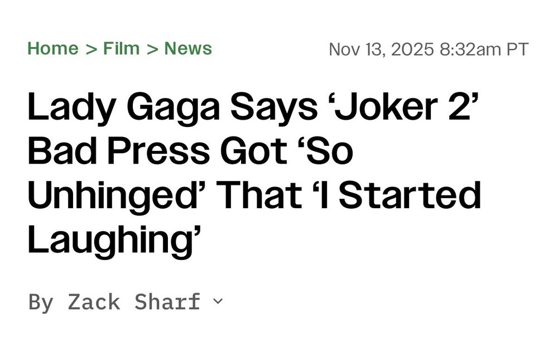Image resolution: width=558 pixels, height=343 pixels.
Task: Click the separator arrow between Film and News
Action: (152, 49)
